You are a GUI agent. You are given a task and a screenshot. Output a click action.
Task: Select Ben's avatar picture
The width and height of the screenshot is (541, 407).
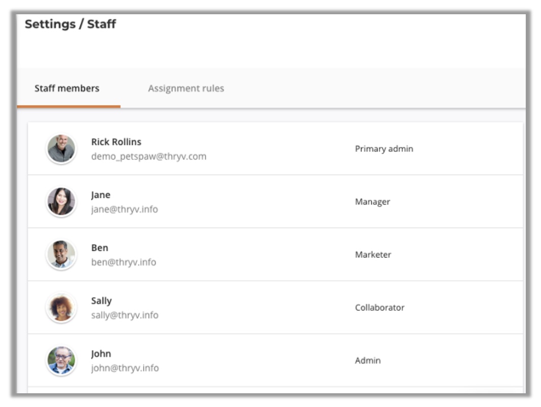pyautogui.click(x=62, y=255)
